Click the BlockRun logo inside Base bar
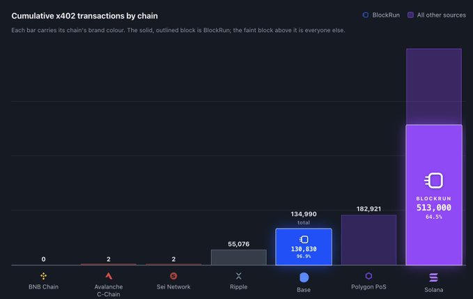Image resolution: width=473 pixels, height=299 pixels. pyautogui.click(x=304, y=240)
